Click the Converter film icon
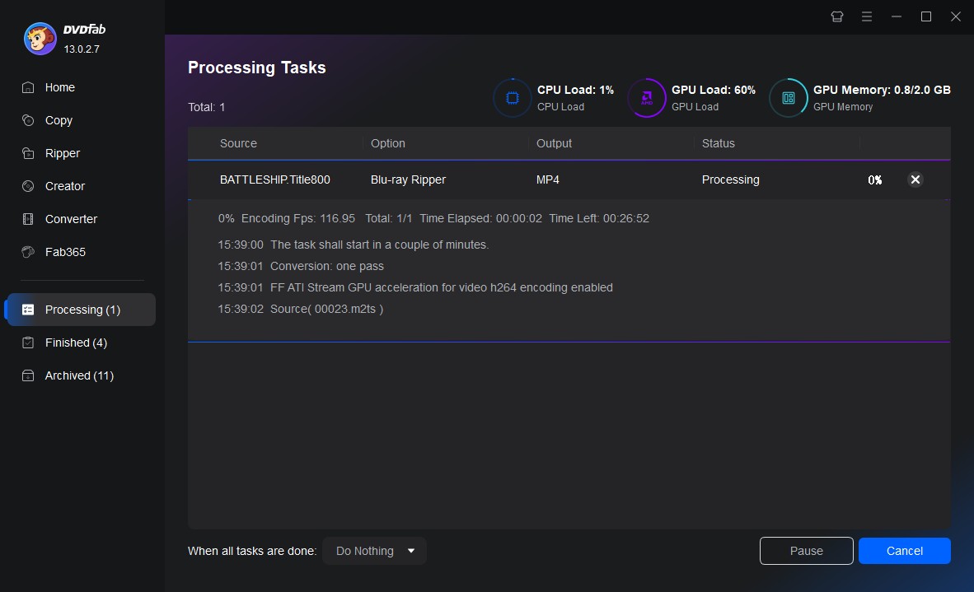974x592 pixels. click(28, 219)
